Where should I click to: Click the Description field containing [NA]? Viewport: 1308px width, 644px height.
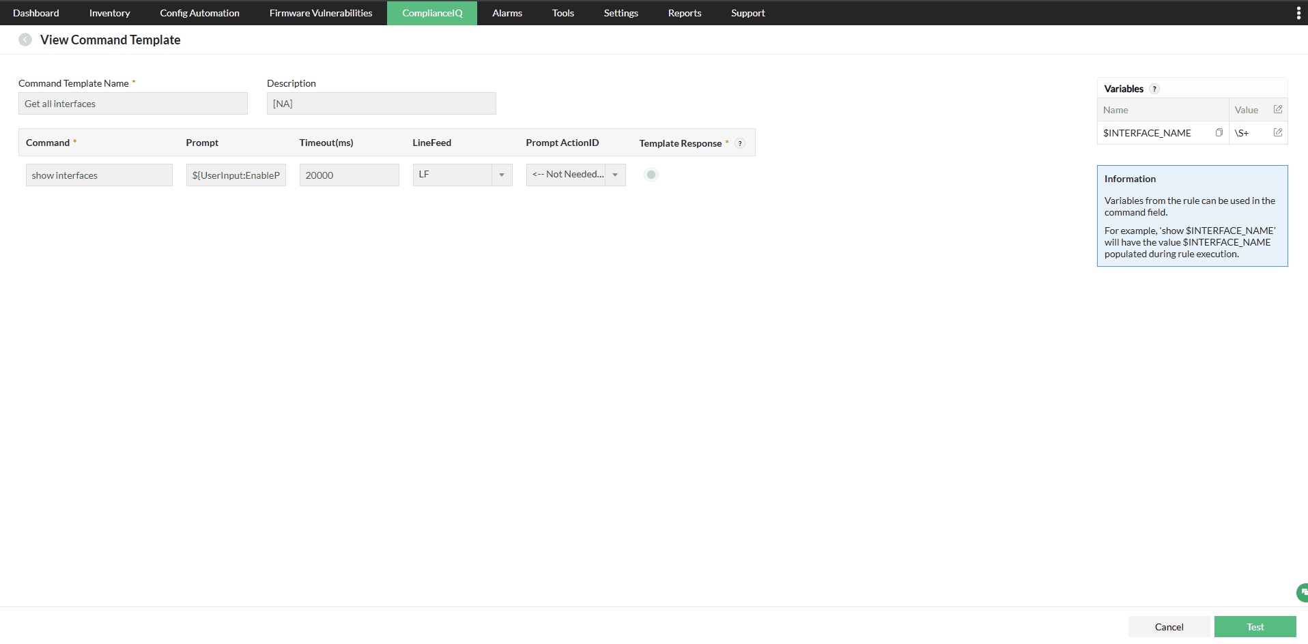coord(380,103)
